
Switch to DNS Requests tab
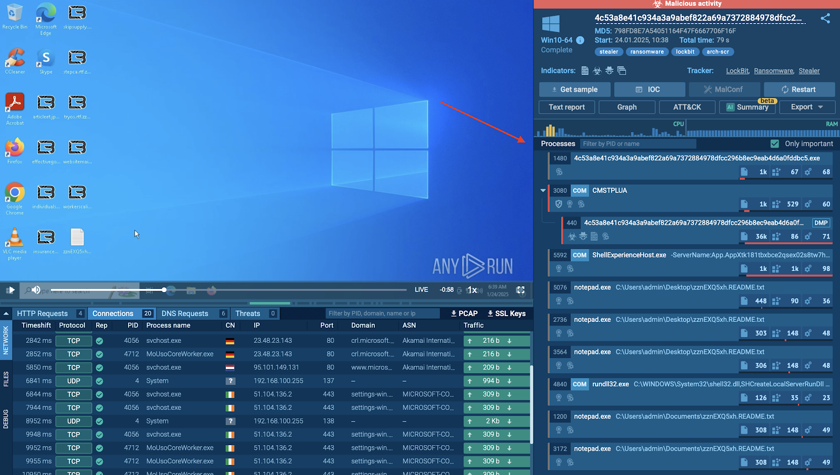[x=193, y=314]
